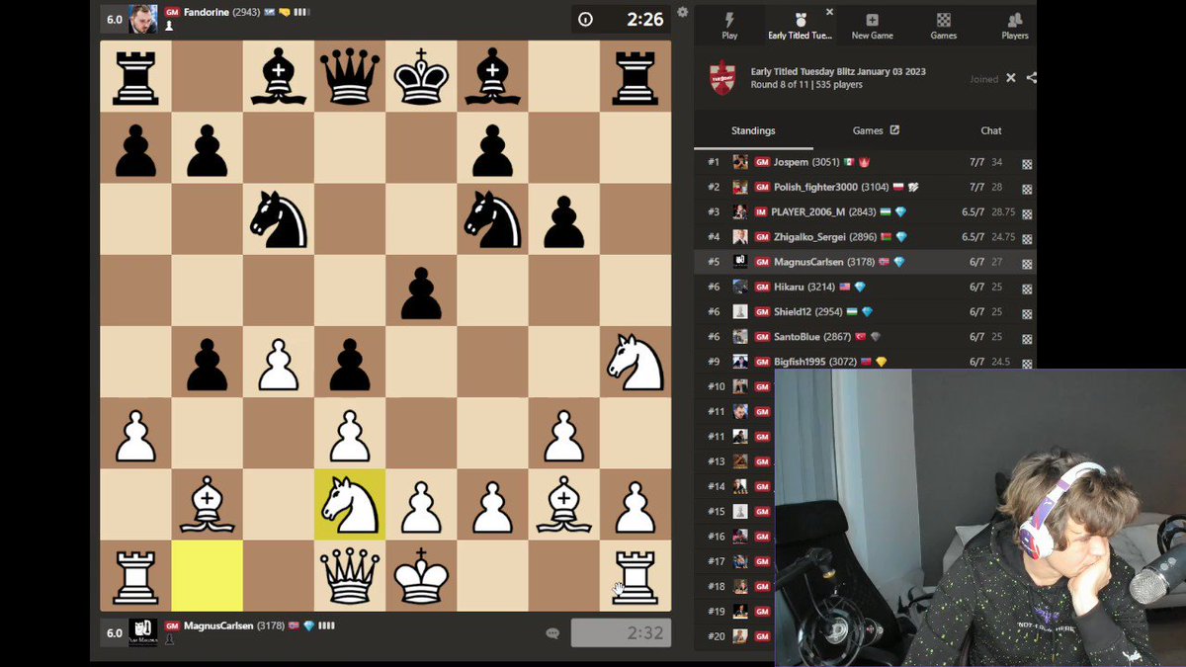The image size is (1186, 667).
Task: Select the white bishop on b2
Action: (x=208, y=504)
